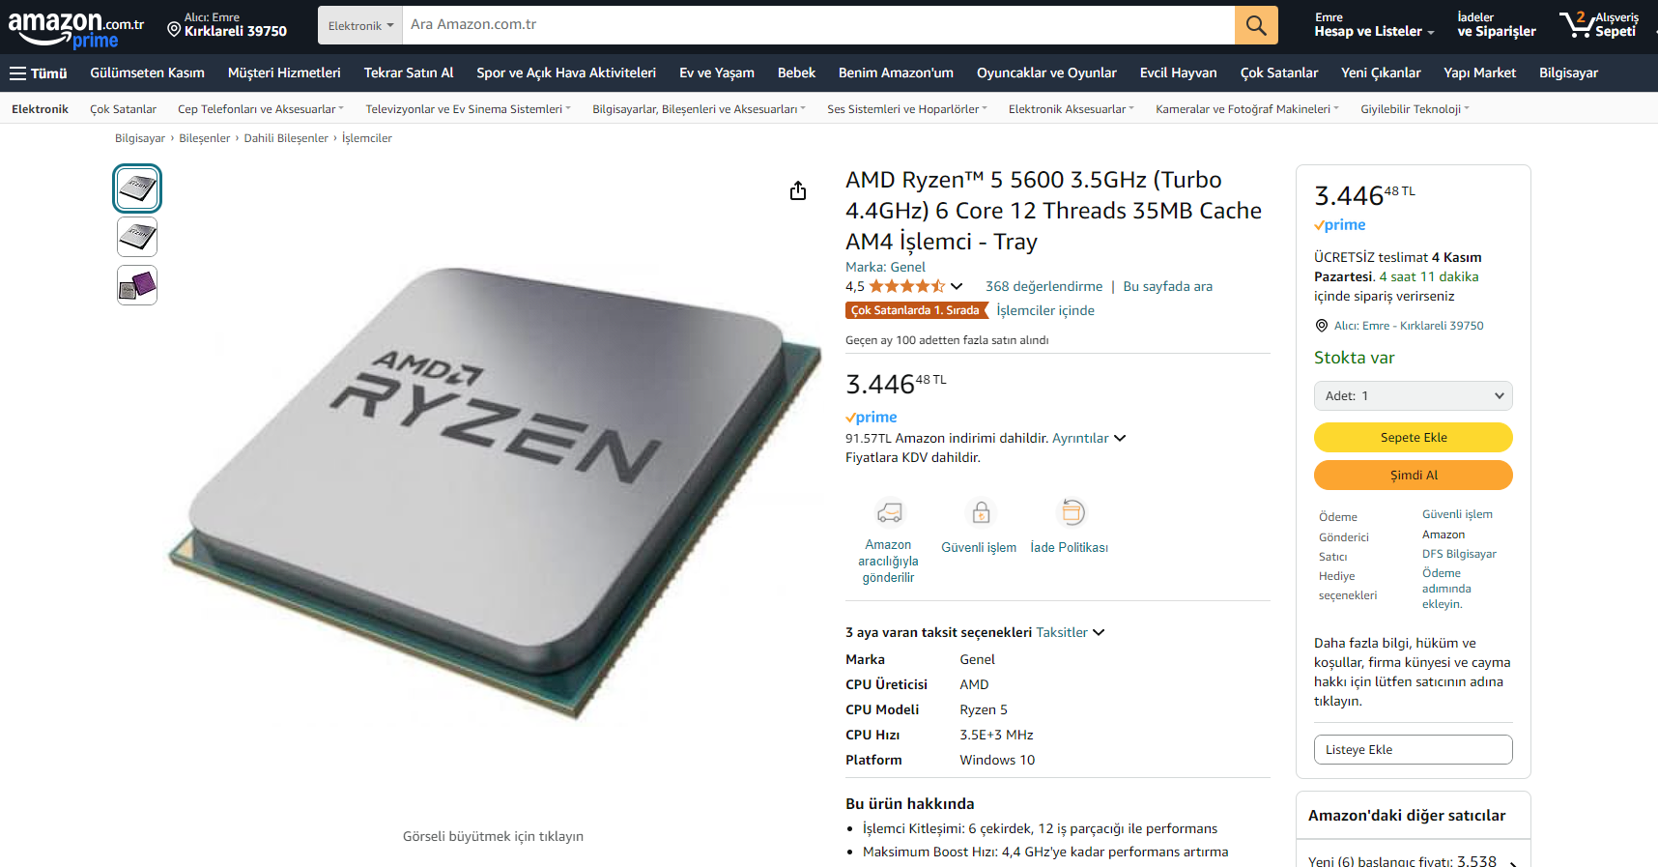Open the Tümü hamburger menu
This screenshot has width=1658, height=867.
[x=38, y=72]
